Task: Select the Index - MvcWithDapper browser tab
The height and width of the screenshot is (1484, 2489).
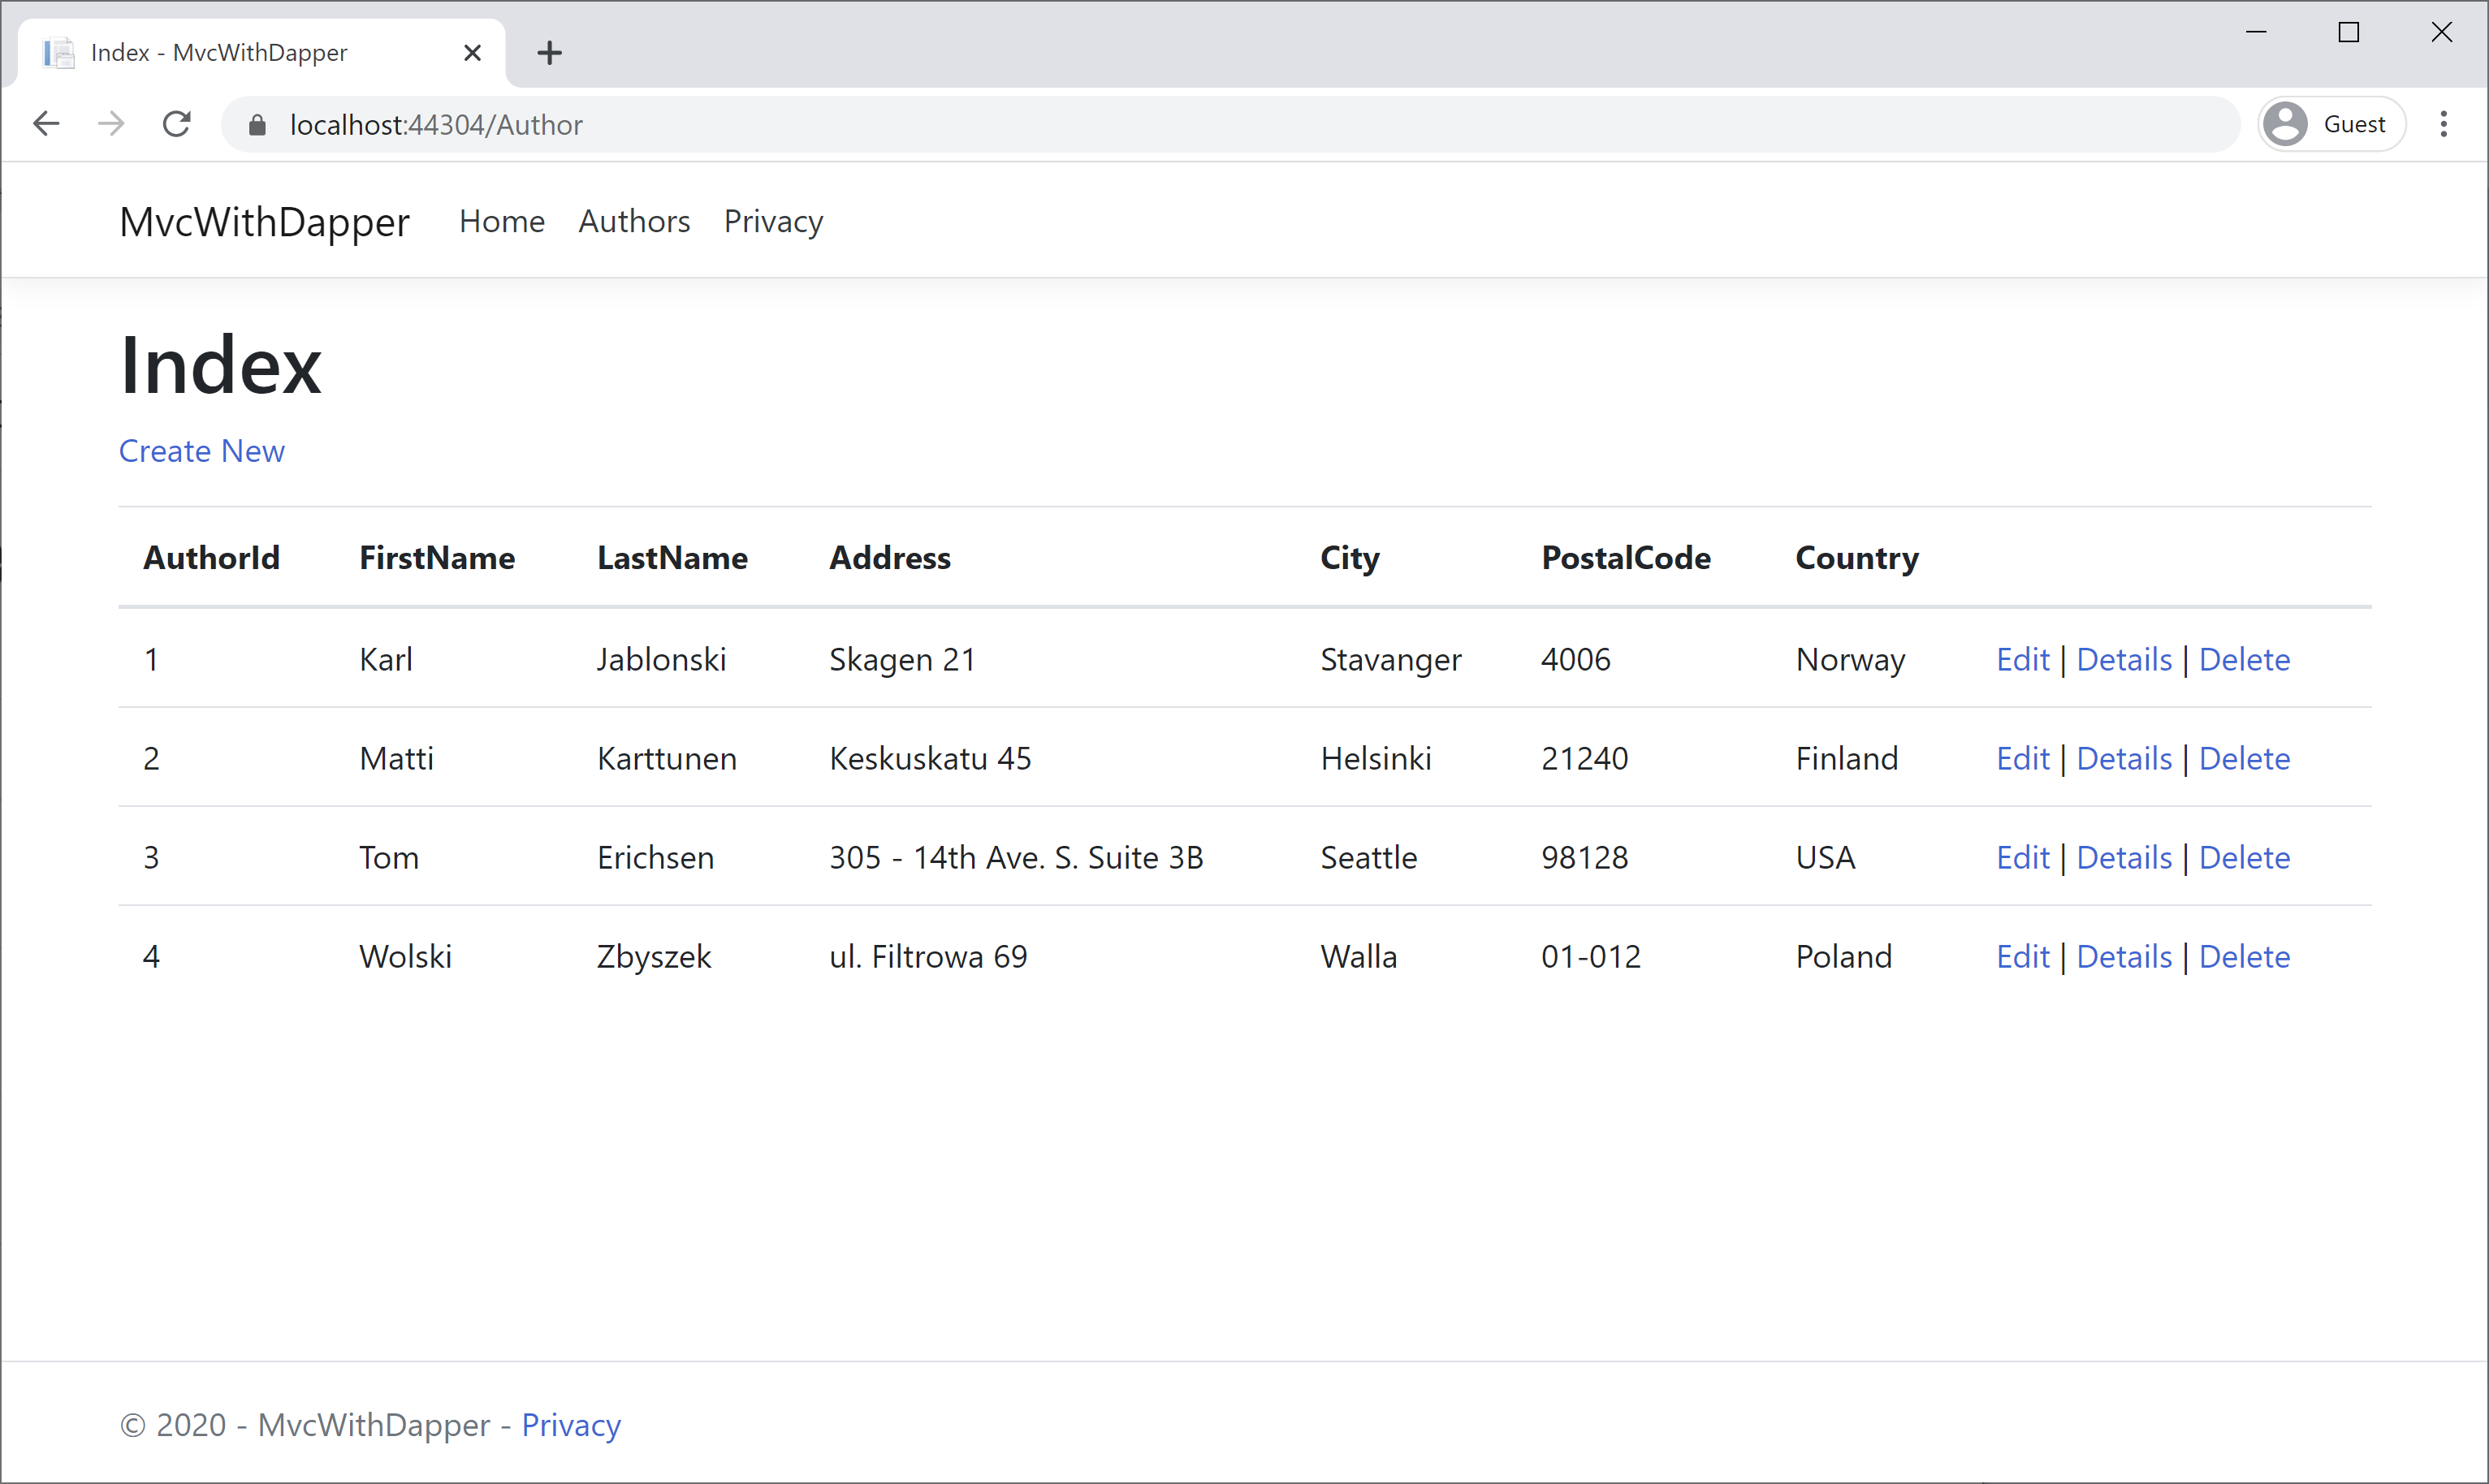Action: click(220, 52)
